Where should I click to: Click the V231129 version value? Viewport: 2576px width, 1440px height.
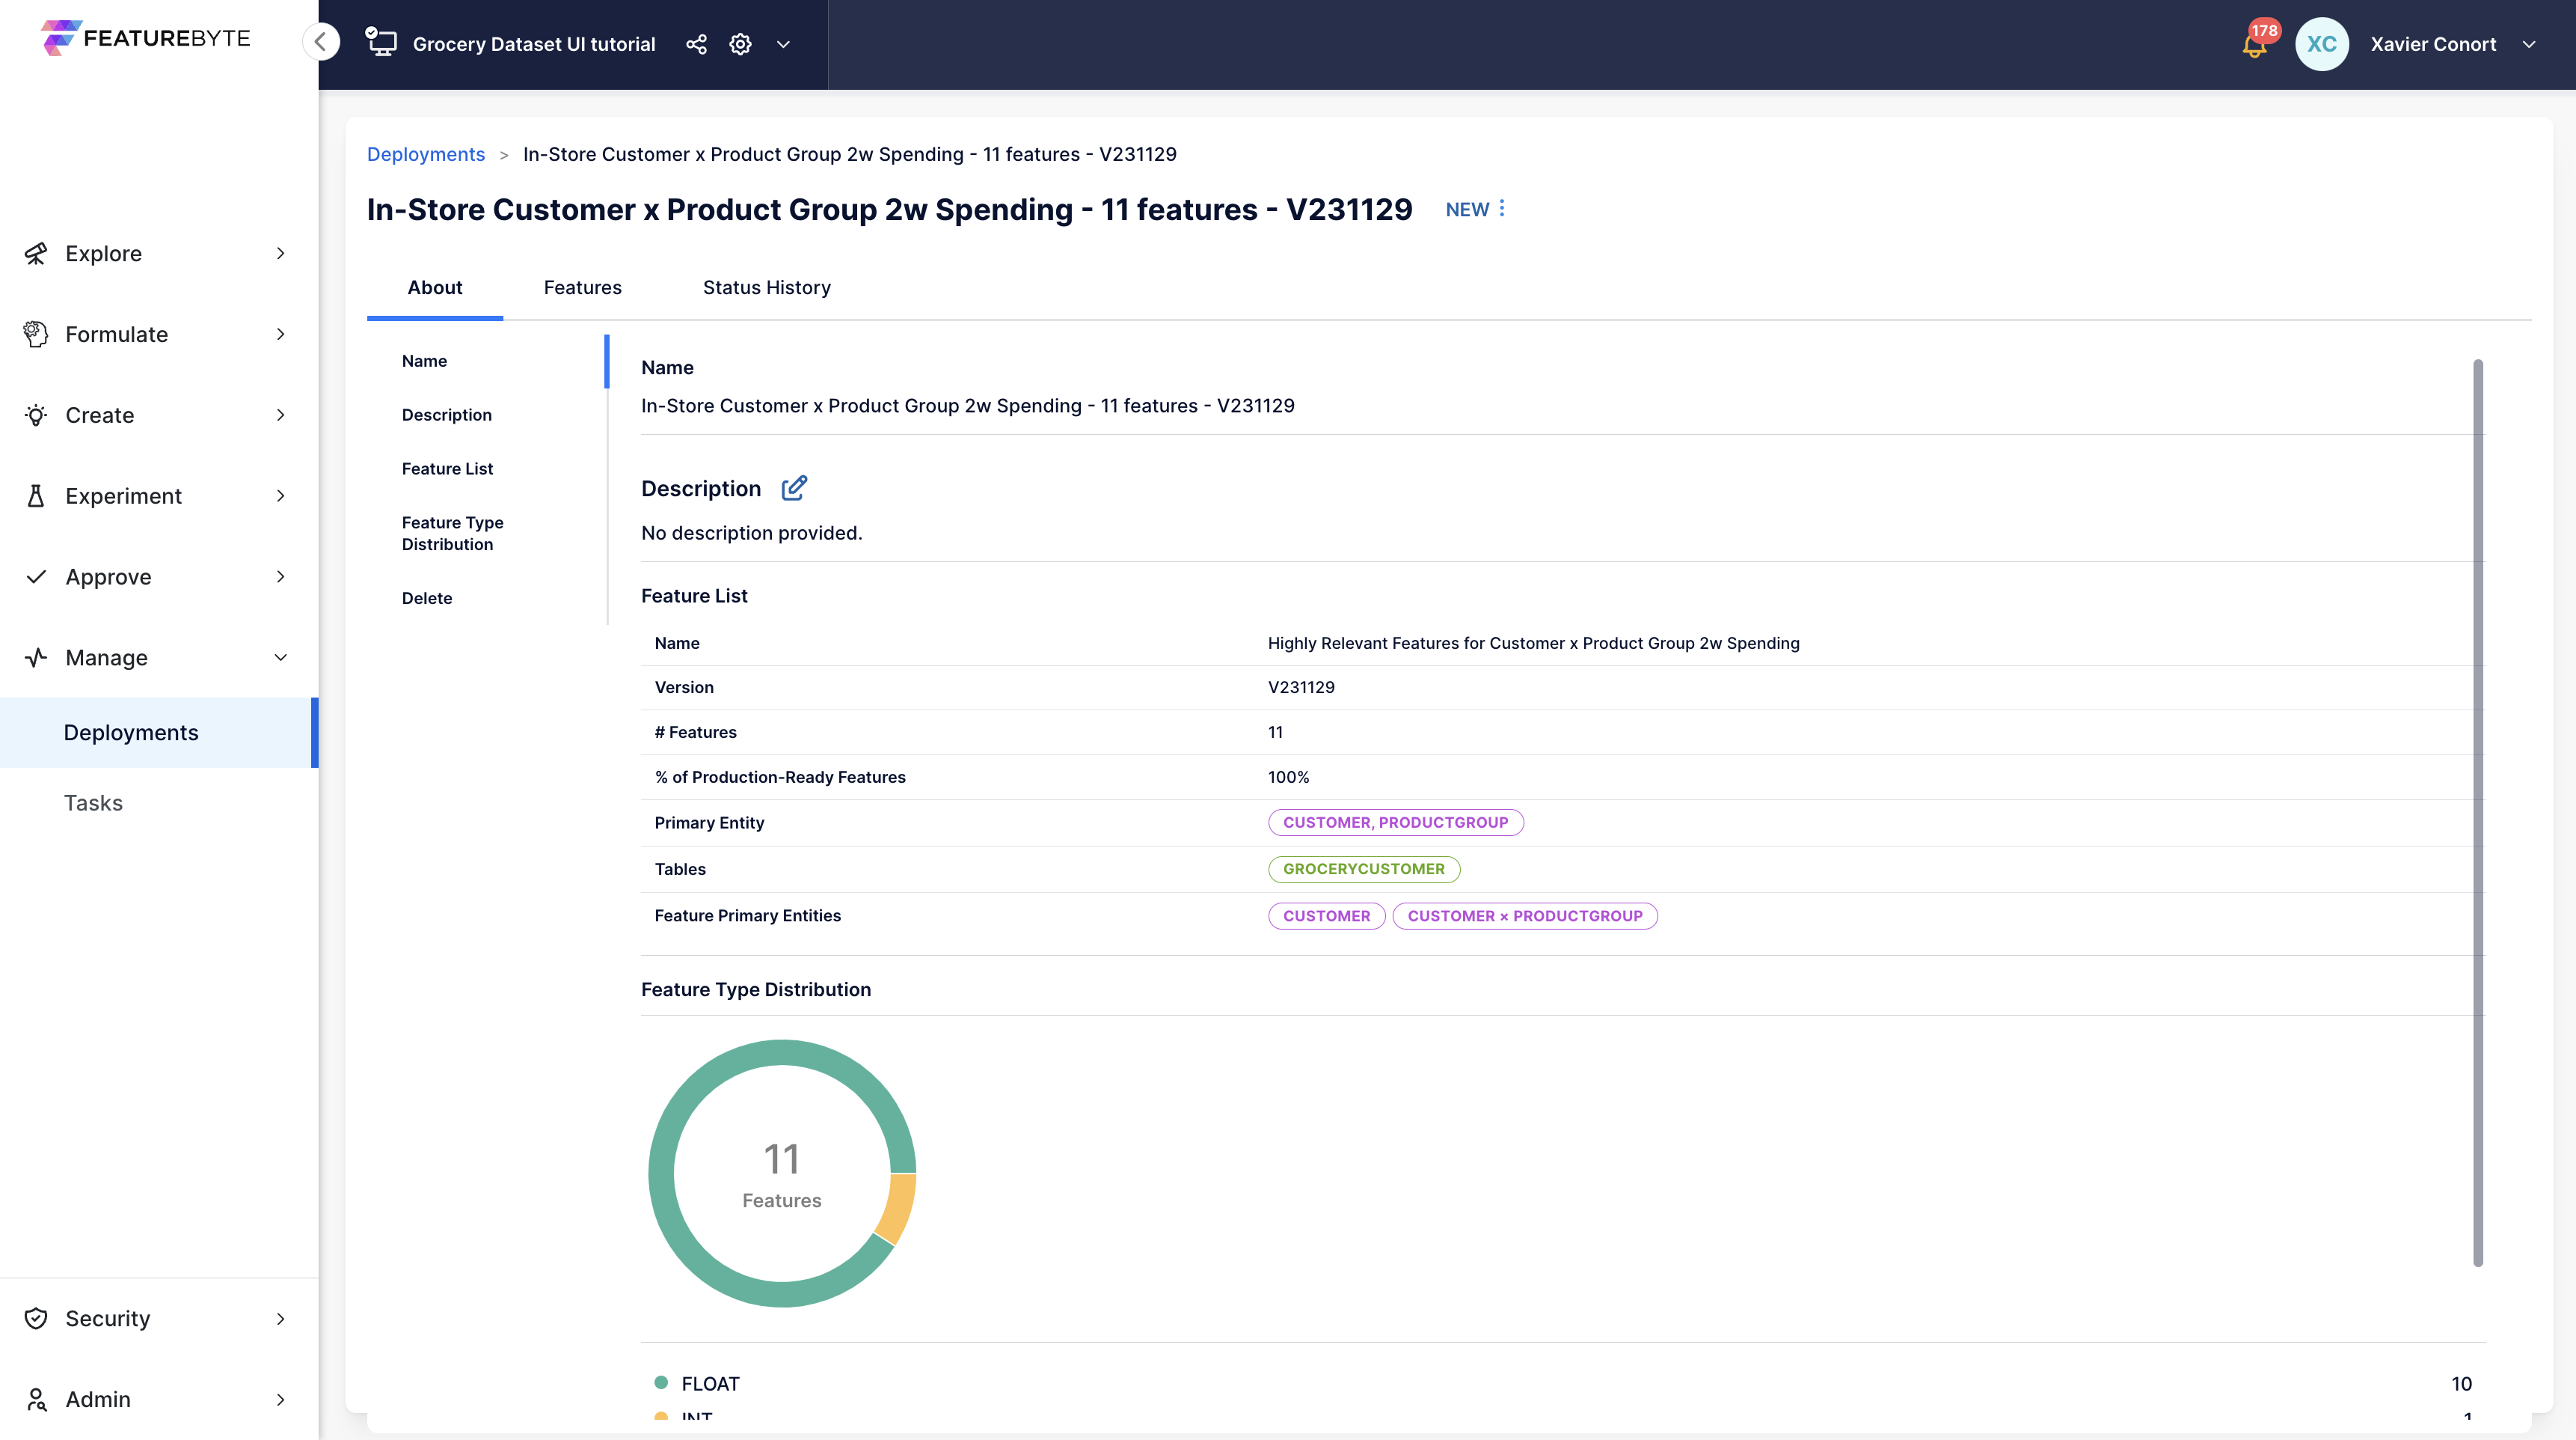(1301, 688)
